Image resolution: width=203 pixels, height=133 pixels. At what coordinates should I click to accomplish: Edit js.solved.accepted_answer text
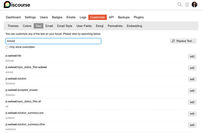192,91
